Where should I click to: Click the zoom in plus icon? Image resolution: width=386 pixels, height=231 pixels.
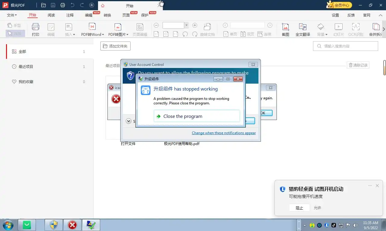click(195, 26)
